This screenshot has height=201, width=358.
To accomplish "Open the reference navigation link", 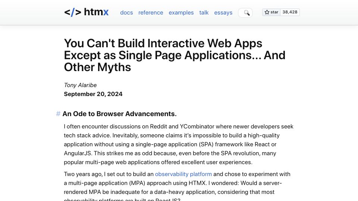I will pyautogui.click(x=151, y=13).
